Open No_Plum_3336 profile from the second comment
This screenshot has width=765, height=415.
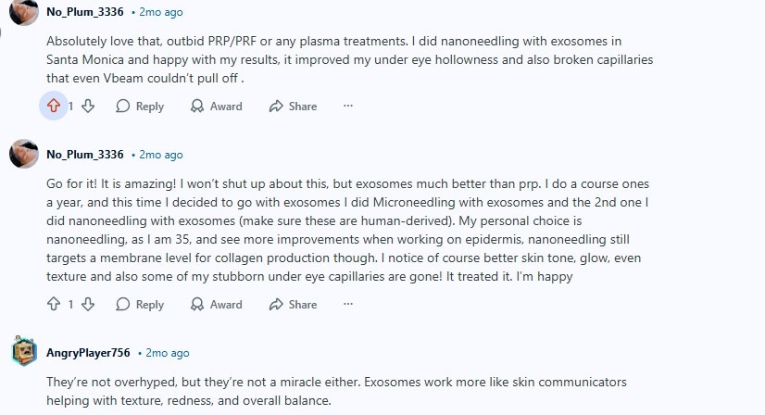(x=84, y=155)
